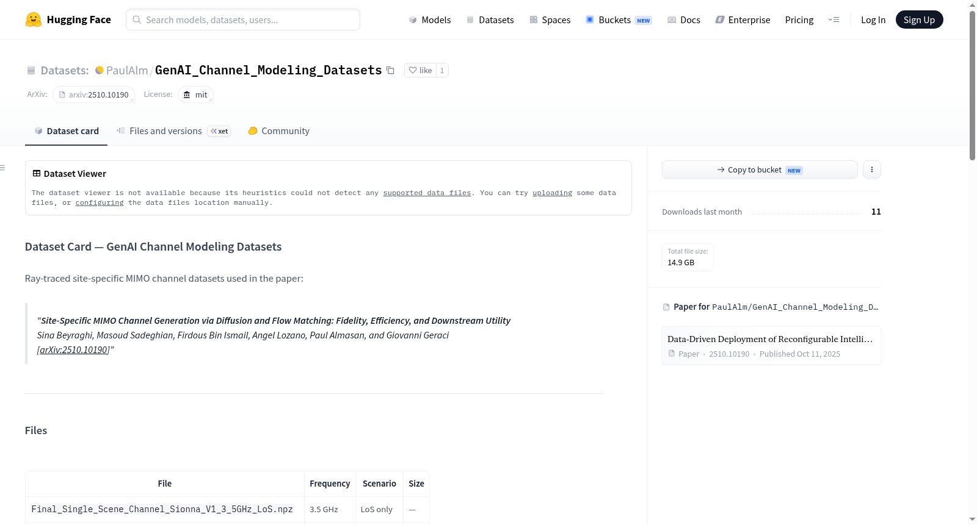Screen dimensions: 977x525
Task: Focus the search models and datasets field
Action: click(x=243, y=20)
